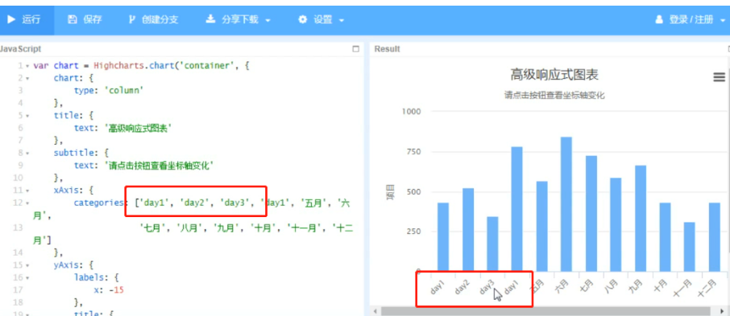Click the Result panel header label

[x=387, y=49]
